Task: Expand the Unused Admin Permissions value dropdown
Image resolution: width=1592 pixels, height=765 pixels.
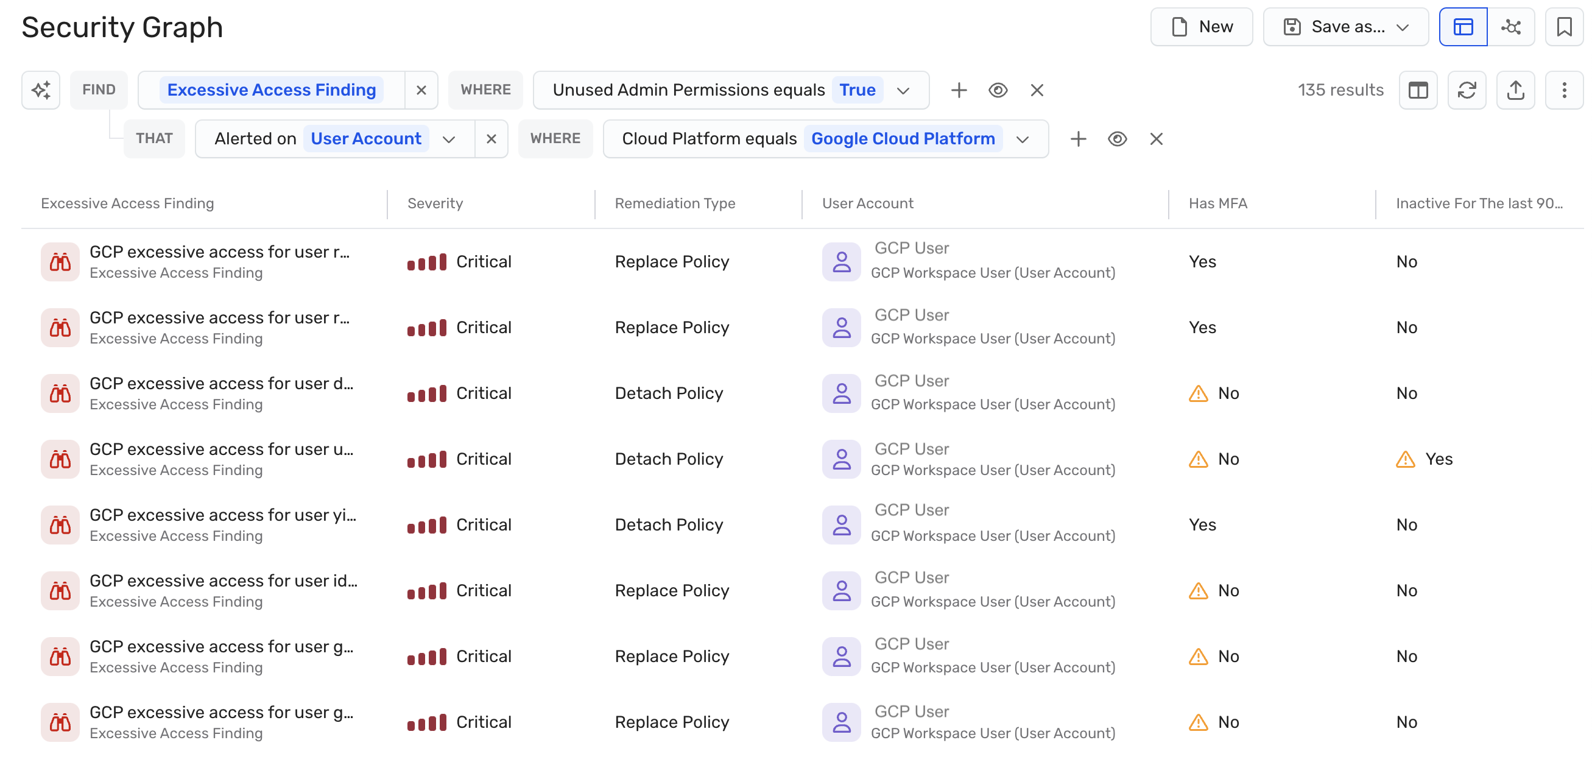Action: pos(903,91)
